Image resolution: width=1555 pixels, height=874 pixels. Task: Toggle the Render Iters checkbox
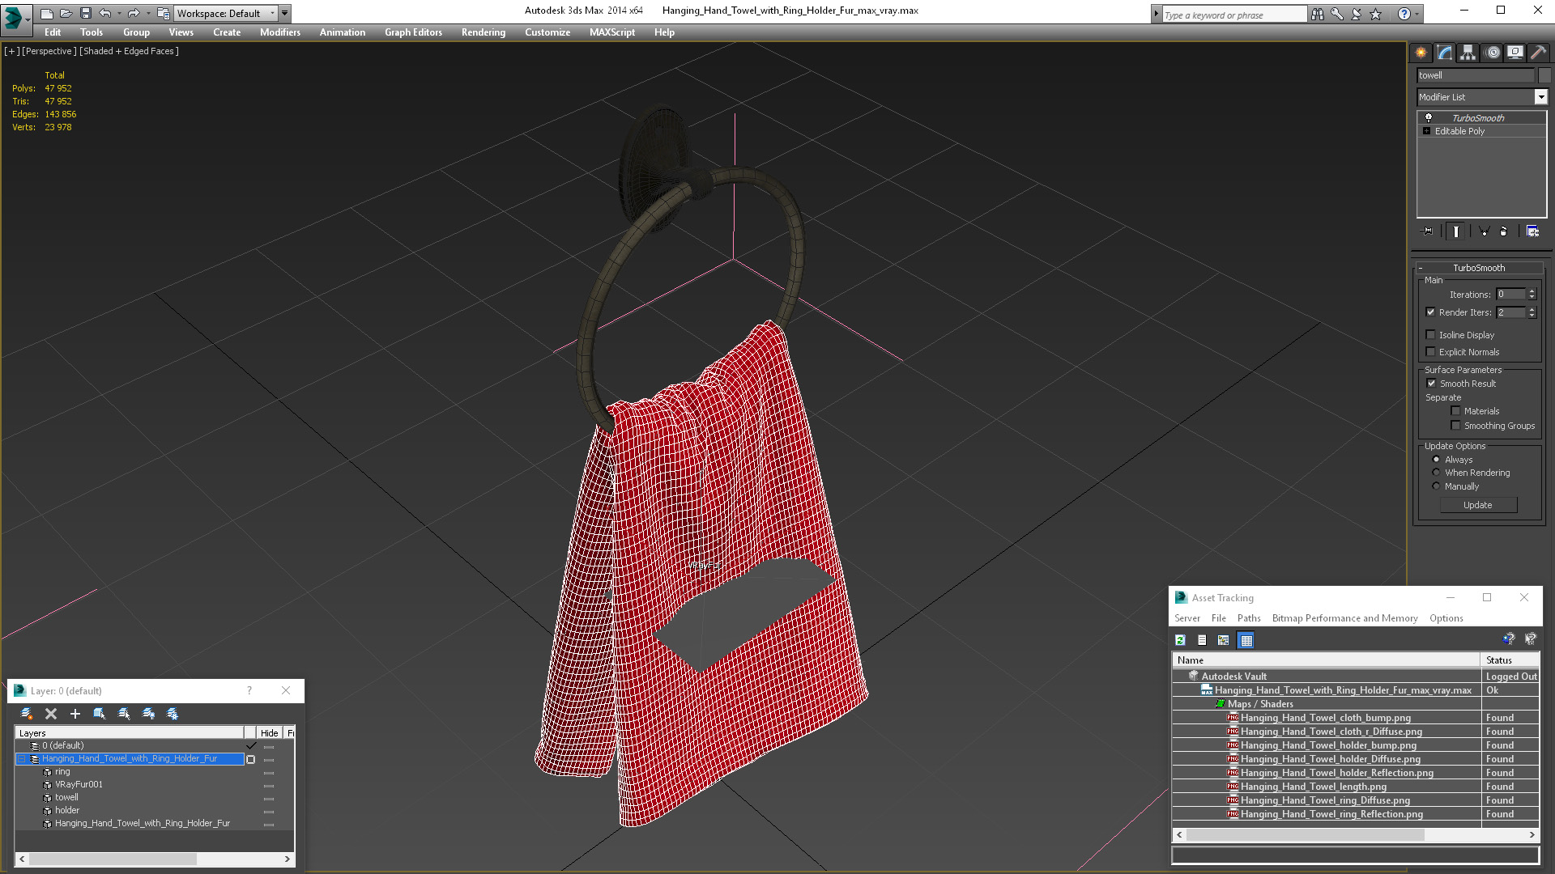click(x=1430, y=312)
